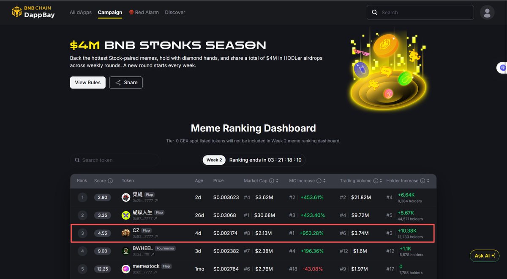Open the Discover menu item
507x279 pixels.
click(175, 12)
